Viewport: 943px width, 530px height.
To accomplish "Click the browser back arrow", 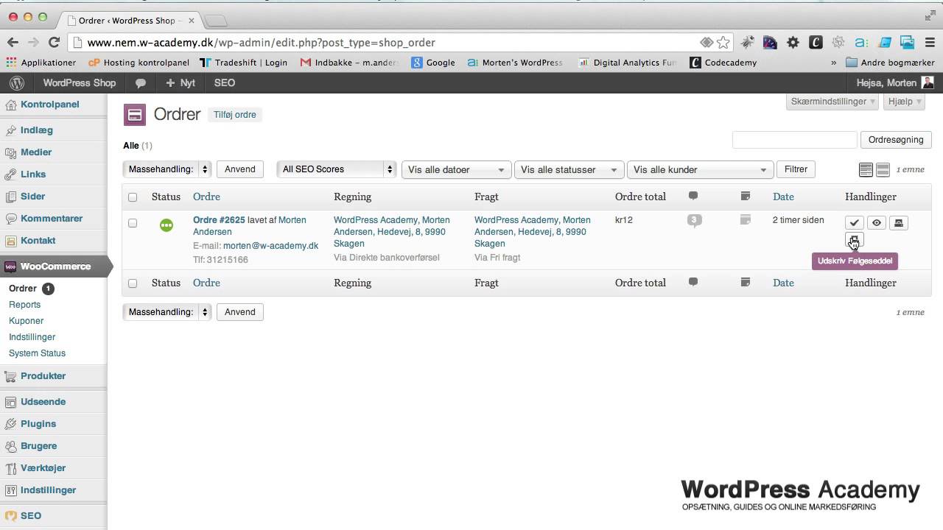I will coord(13,43).
